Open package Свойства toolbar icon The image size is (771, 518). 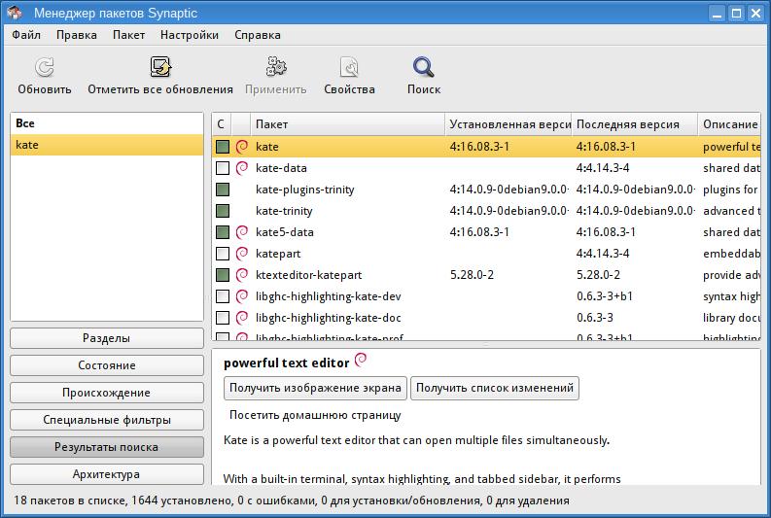pyautogui.click(x=349, y=67)
